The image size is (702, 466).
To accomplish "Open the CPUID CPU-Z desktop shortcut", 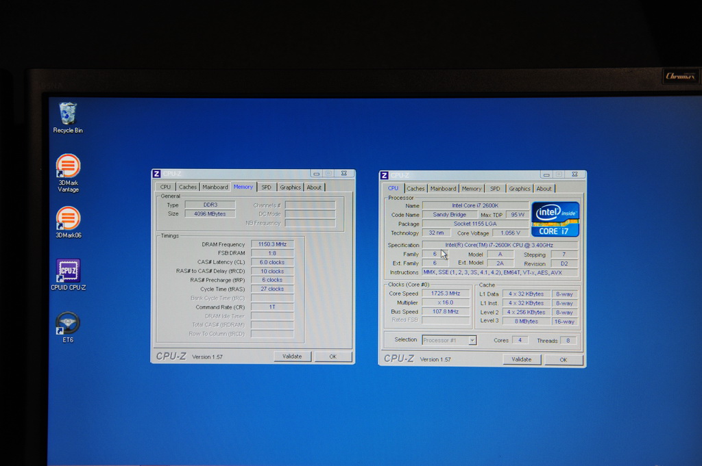I will coord(68,275).
